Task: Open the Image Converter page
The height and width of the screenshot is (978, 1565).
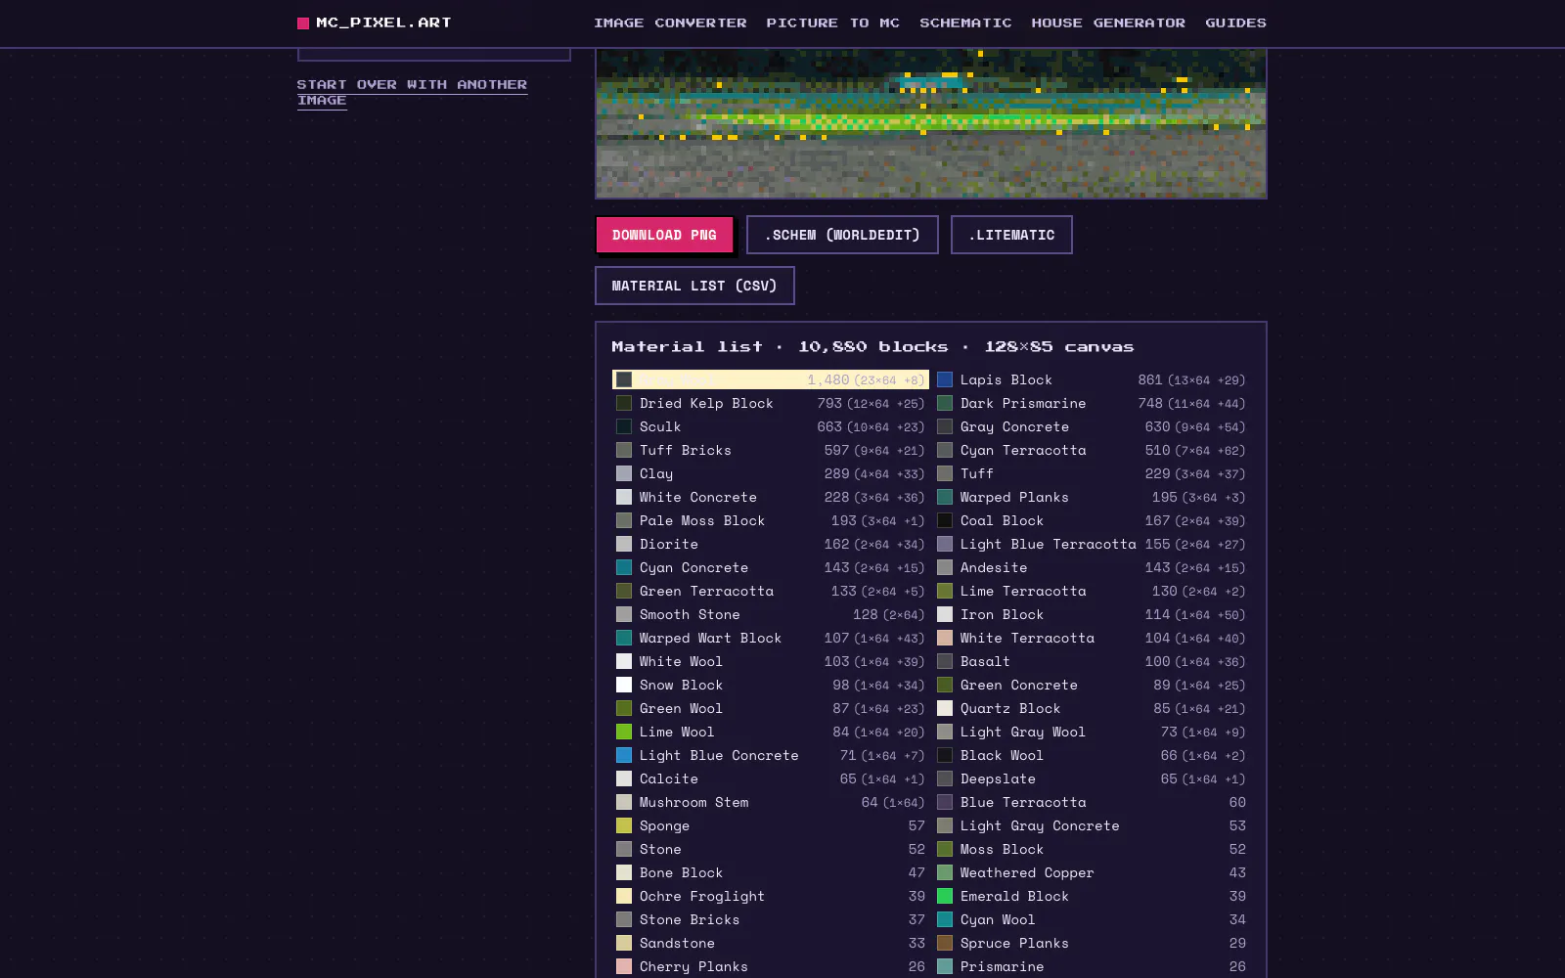Action: point(670,22)
